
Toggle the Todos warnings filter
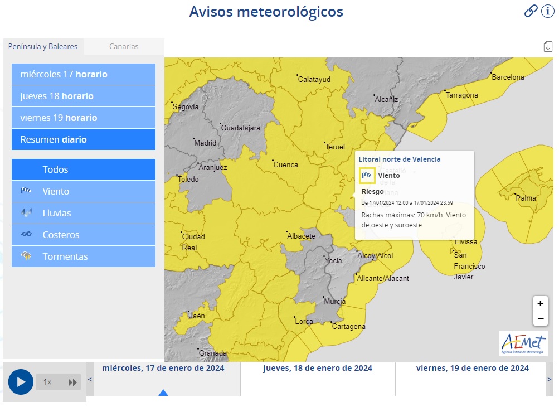(82, 169)
